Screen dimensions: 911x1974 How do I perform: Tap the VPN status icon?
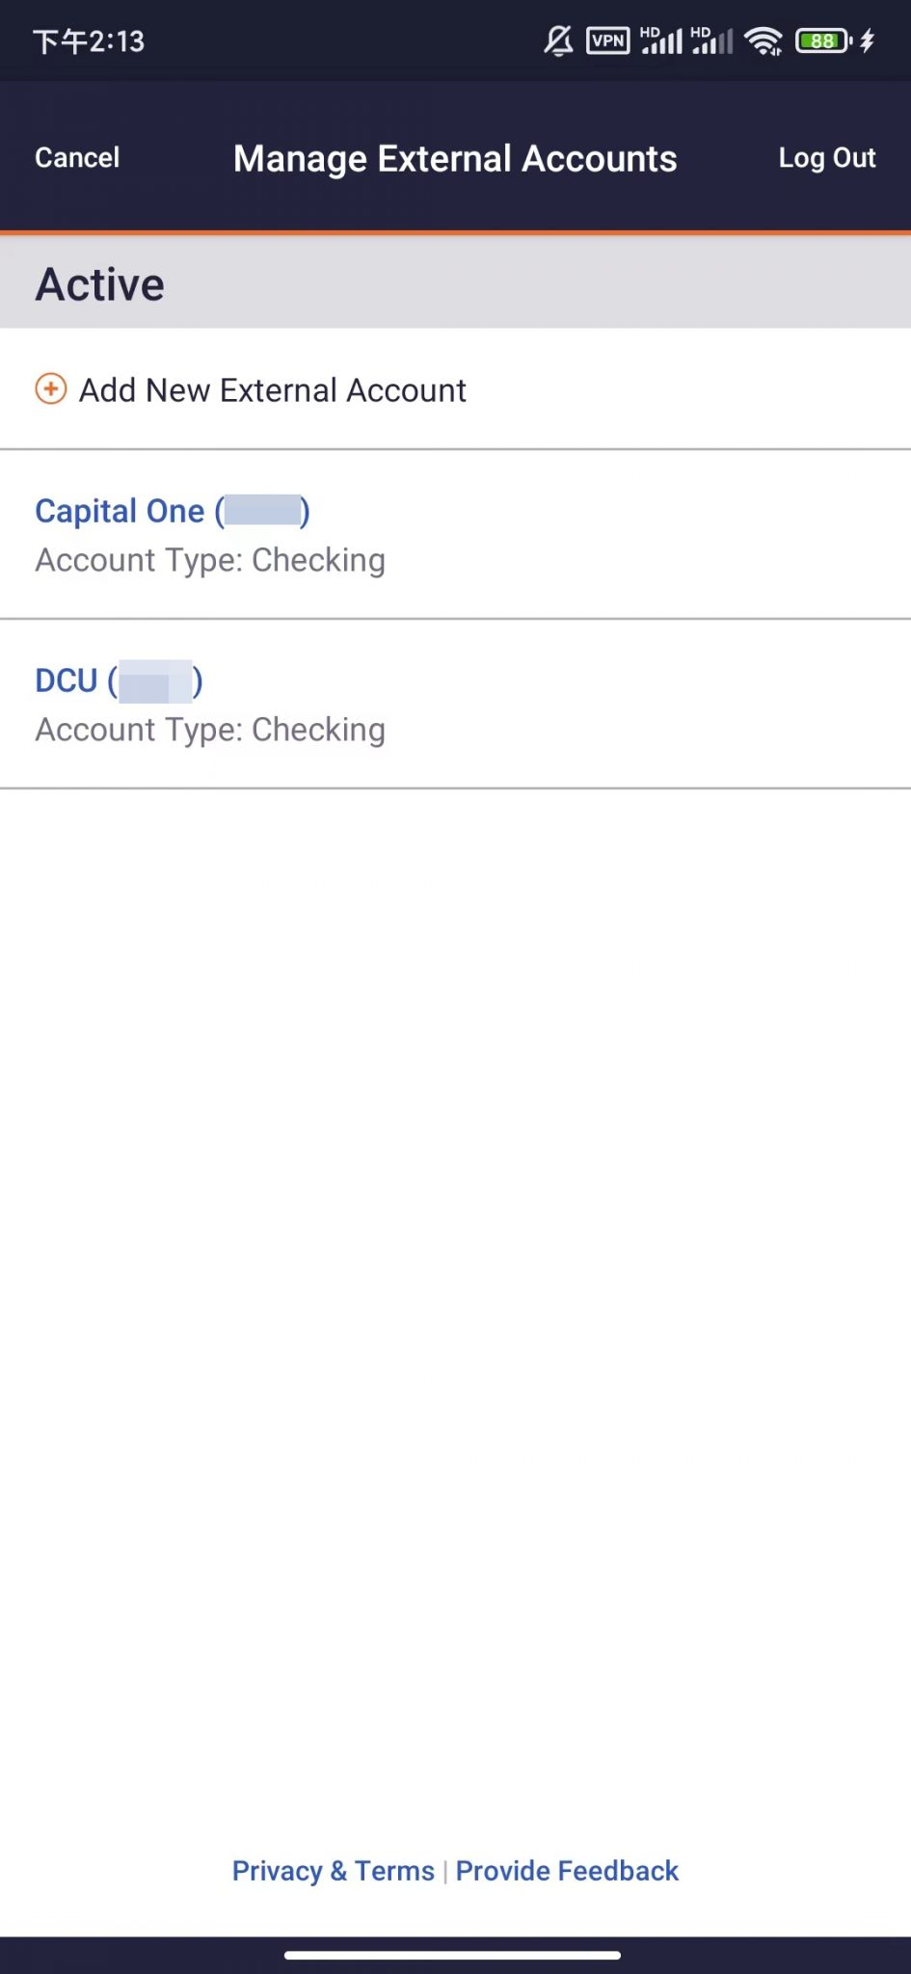(608, 40)
